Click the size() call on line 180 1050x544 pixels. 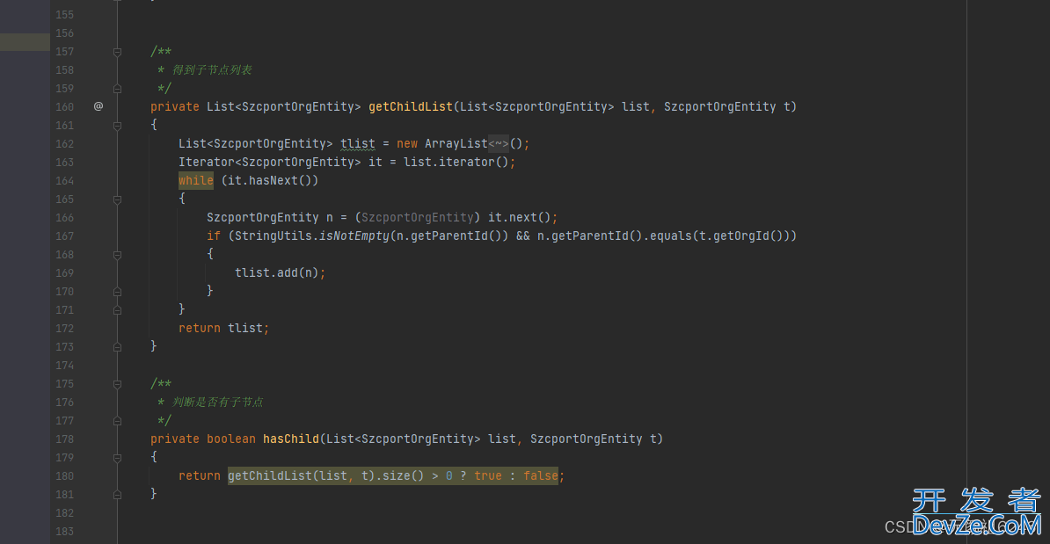pos(403,475)
